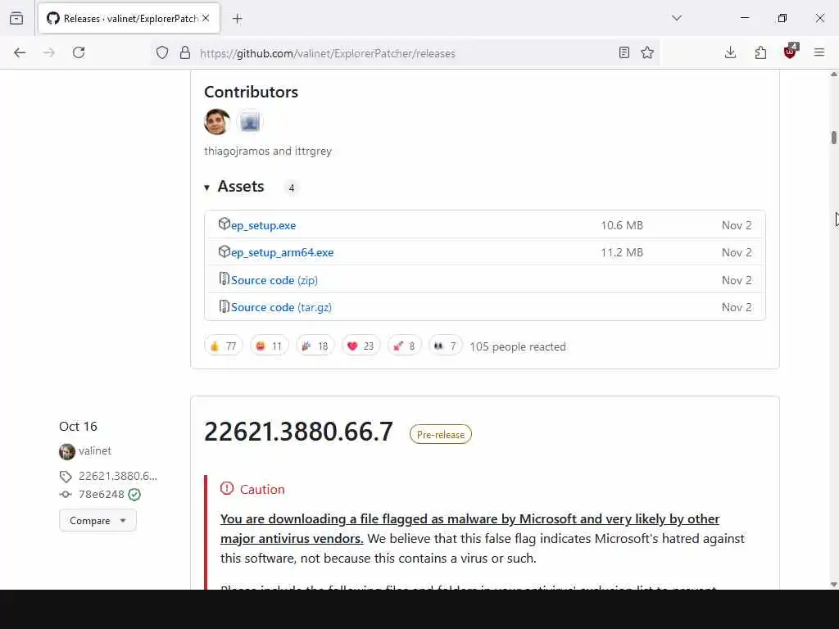Click the 10.6 MB file size
839x629 pixels.
pos(622,225)
